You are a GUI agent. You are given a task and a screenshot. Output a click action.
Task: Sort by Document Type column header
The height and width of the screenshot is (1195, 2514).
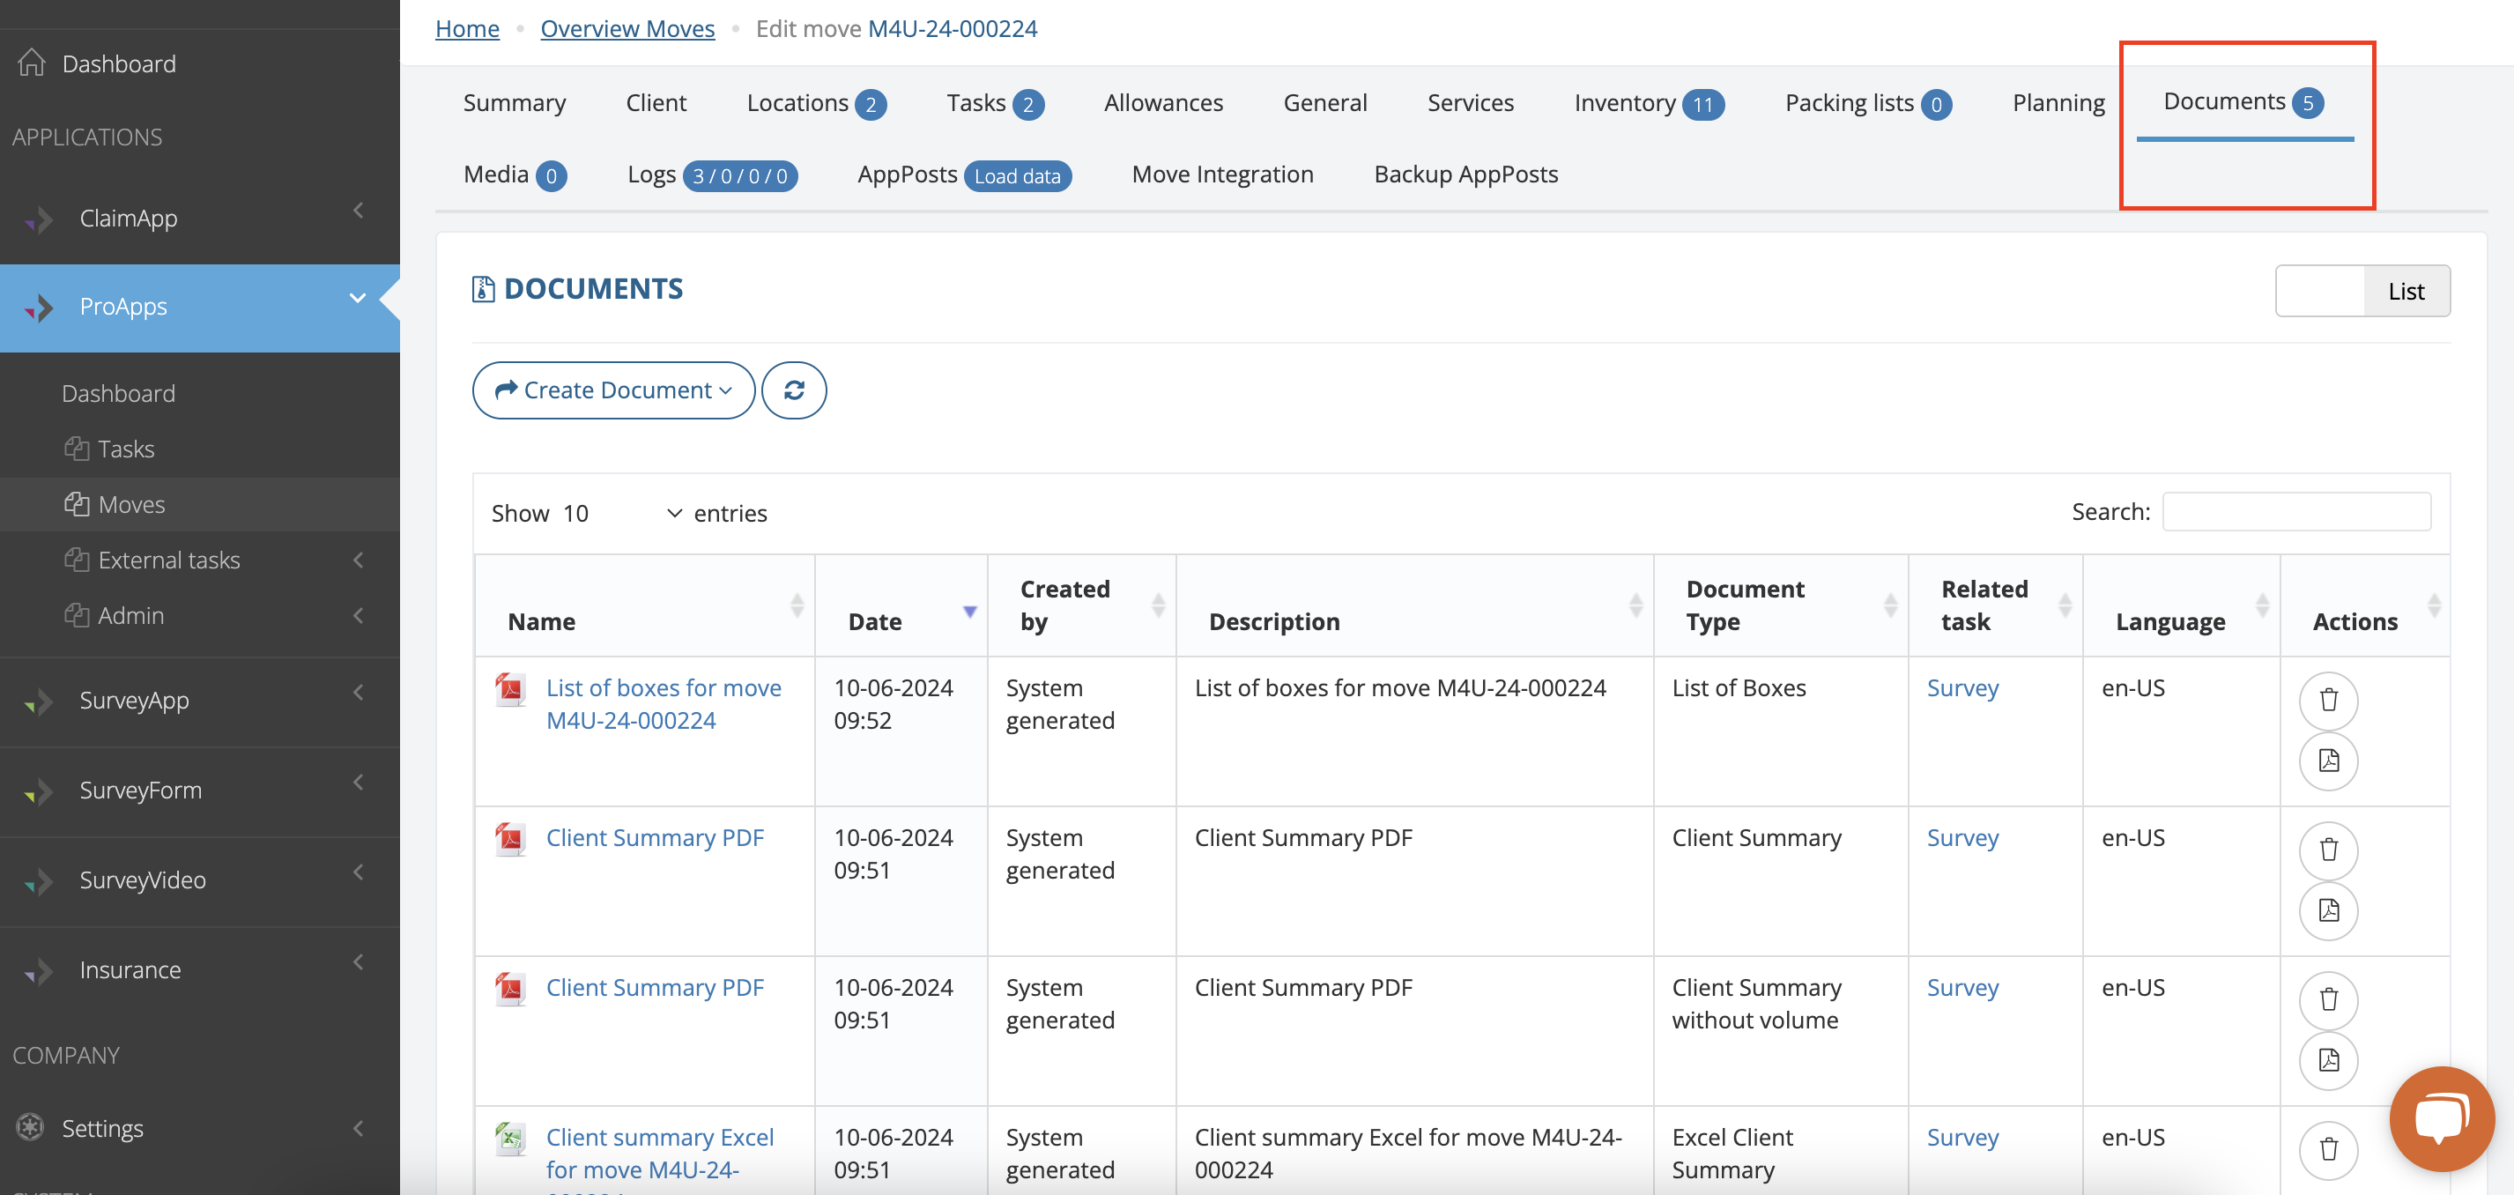(1781, 605)
